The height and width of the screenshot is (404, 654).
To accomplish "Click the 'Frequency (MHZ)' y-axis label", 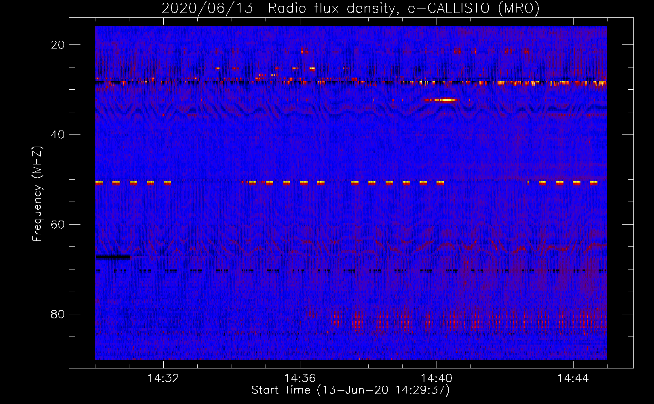I will (37, 194).
